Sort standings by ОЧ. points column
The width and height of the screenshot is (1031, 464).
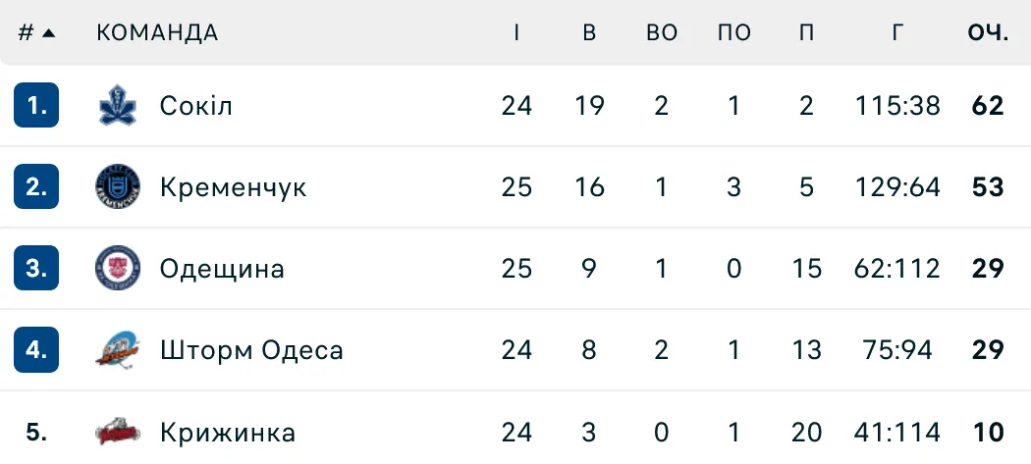pyautogui.click(x=988, y=32)
